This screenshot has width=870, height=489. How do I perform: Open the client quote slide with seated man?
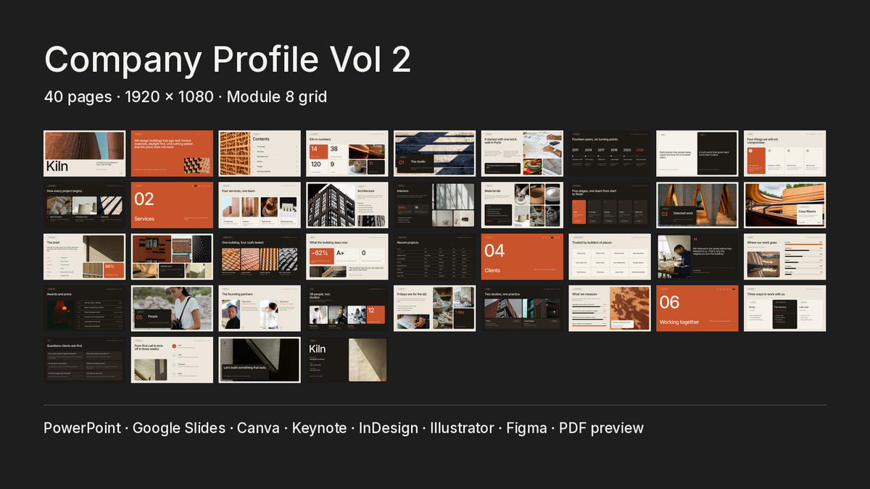click(697, 256)
